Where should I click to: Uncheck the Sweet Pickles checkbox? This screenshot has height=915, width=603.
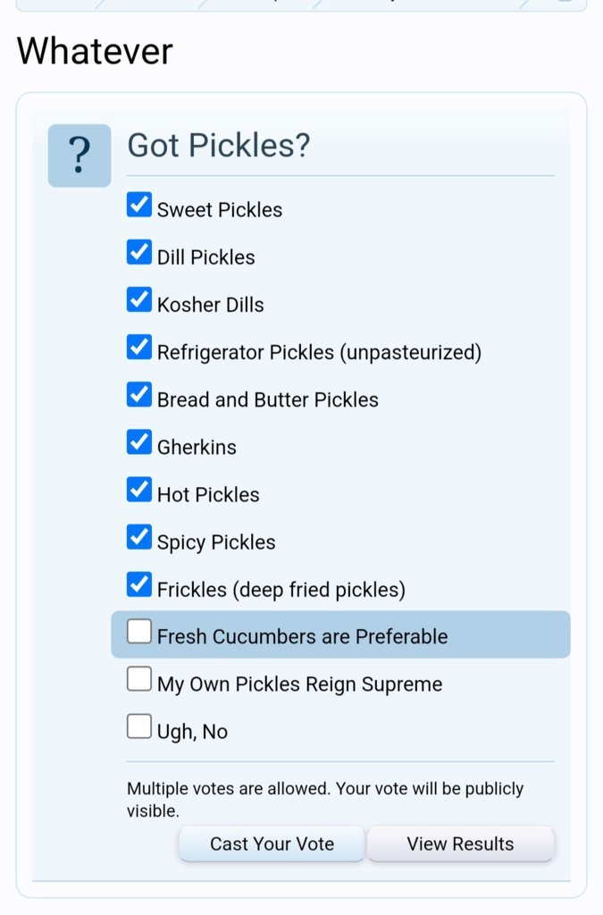(x=138, y=205)
